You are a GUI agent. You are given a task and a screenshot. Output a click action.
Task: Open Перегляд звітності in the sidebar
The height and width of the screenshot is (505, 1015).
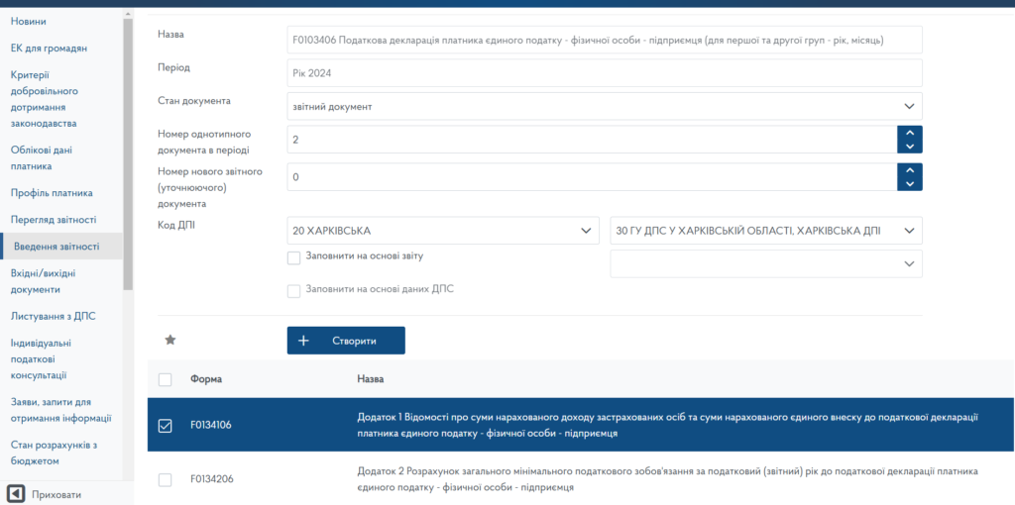point(54,220)
